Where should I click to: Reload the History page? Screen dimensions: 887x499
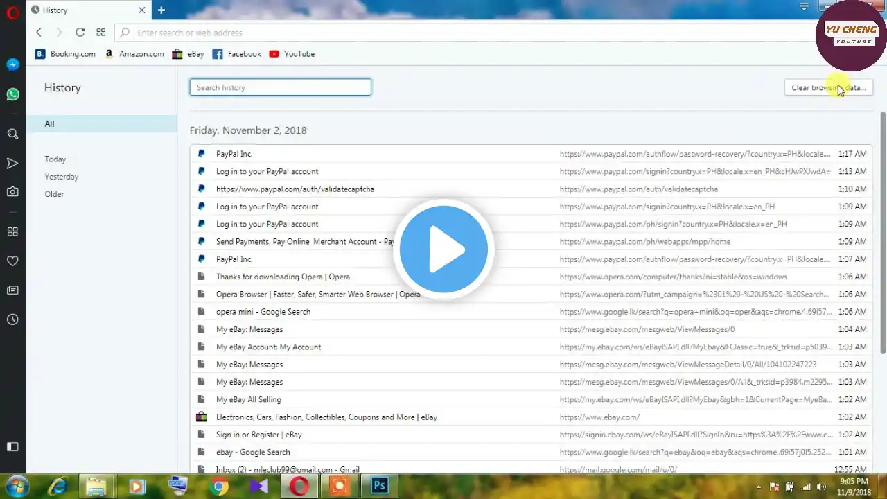coord(80,33)
